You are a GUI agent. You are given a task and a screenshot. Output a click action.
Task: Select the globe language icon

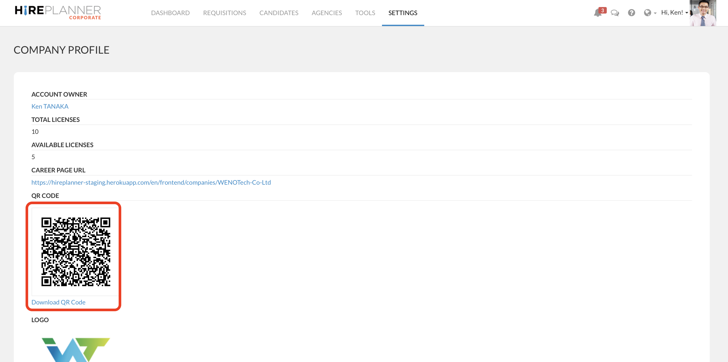point(648,13)
